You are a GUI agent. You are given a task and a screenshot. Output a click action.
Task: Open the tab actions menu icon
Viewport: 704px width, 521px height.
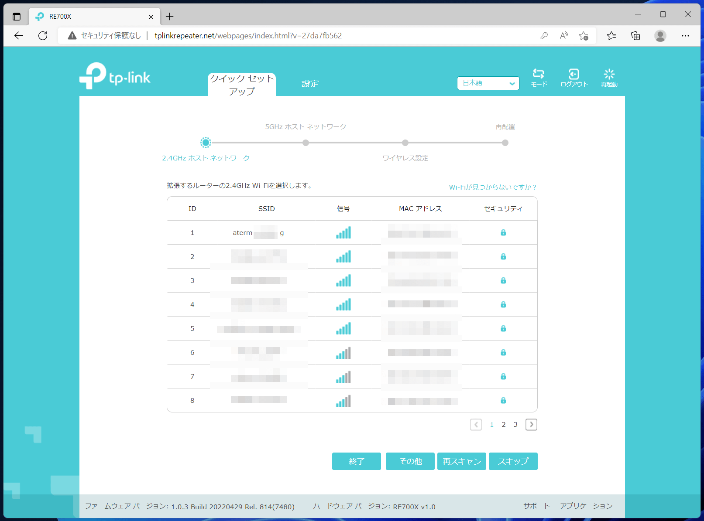point(17,17)
